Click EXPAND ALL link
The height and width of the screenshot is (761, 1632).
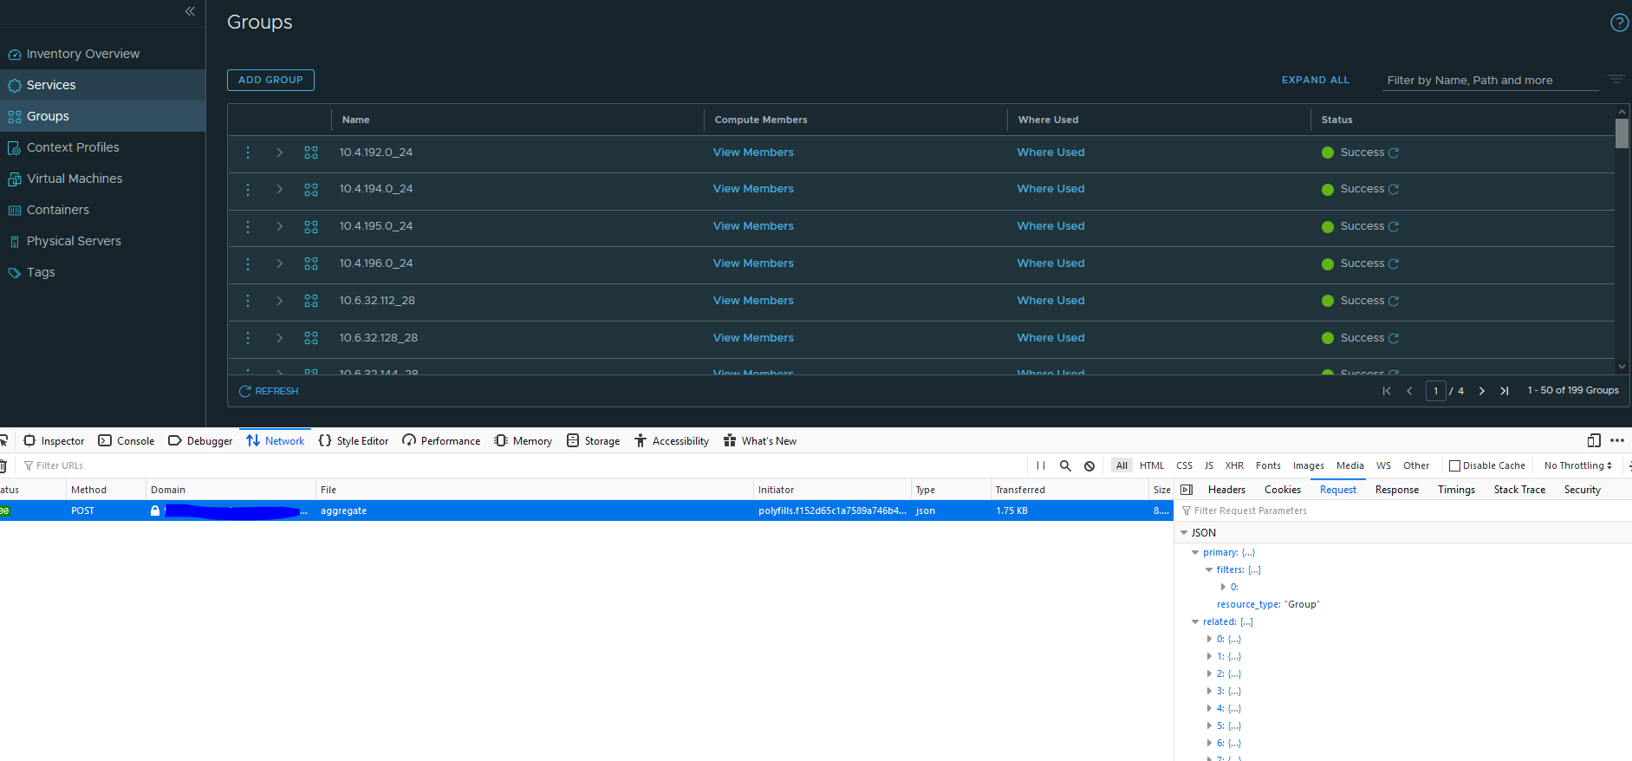click(x=1315, y=80)
